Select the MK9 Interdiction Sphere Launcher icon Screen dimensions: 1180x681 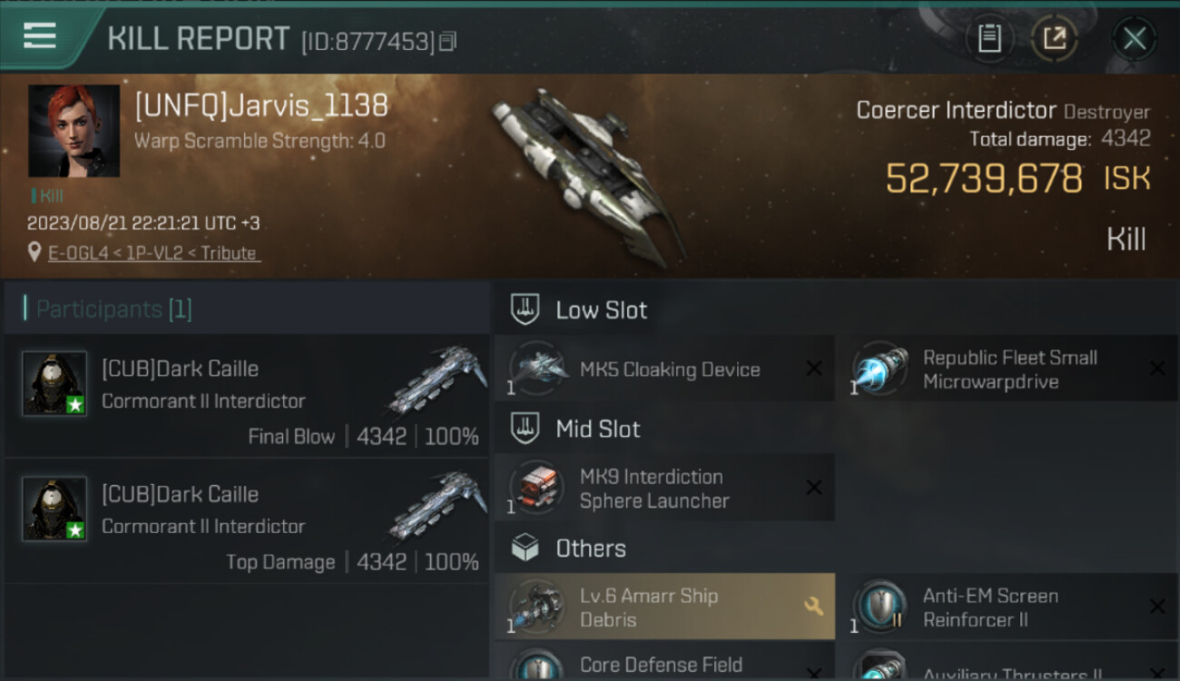tap(537, 488)
